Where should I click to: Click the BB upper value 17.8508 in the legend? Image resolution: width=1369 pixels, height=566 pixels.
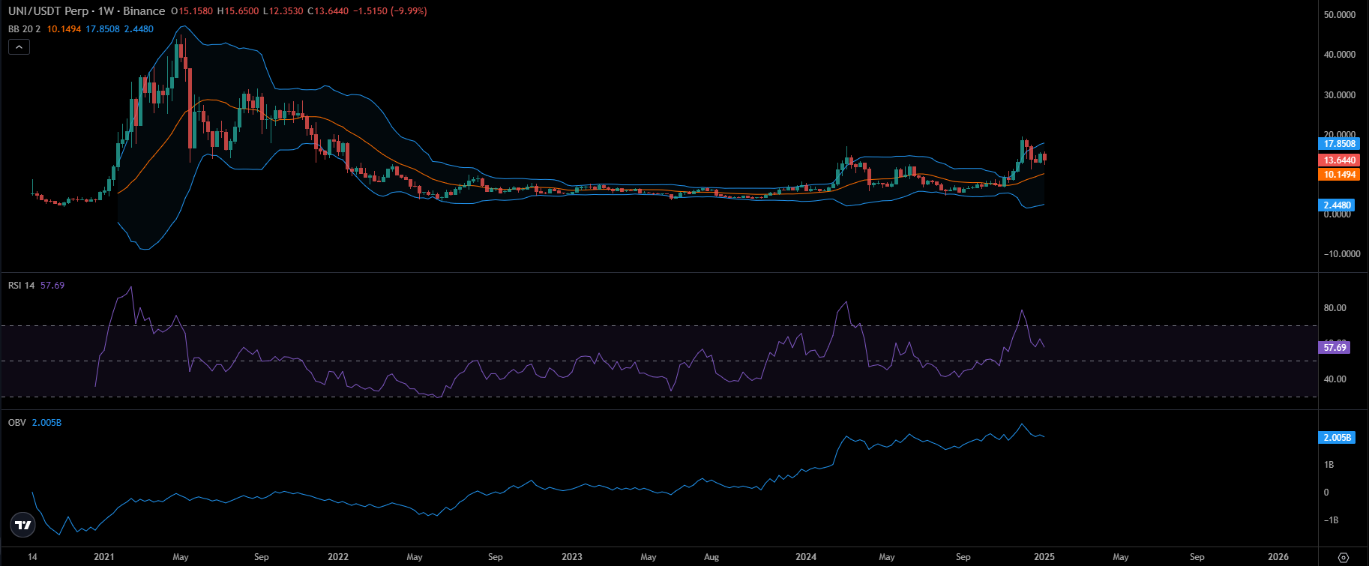[103, 29]
